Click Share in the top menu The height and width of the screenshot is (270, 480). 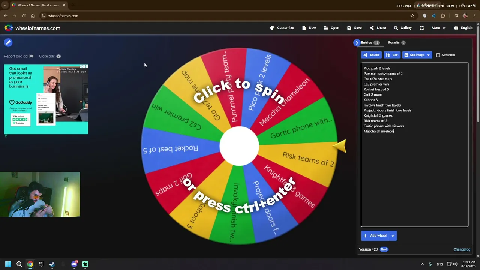(378, 28)
